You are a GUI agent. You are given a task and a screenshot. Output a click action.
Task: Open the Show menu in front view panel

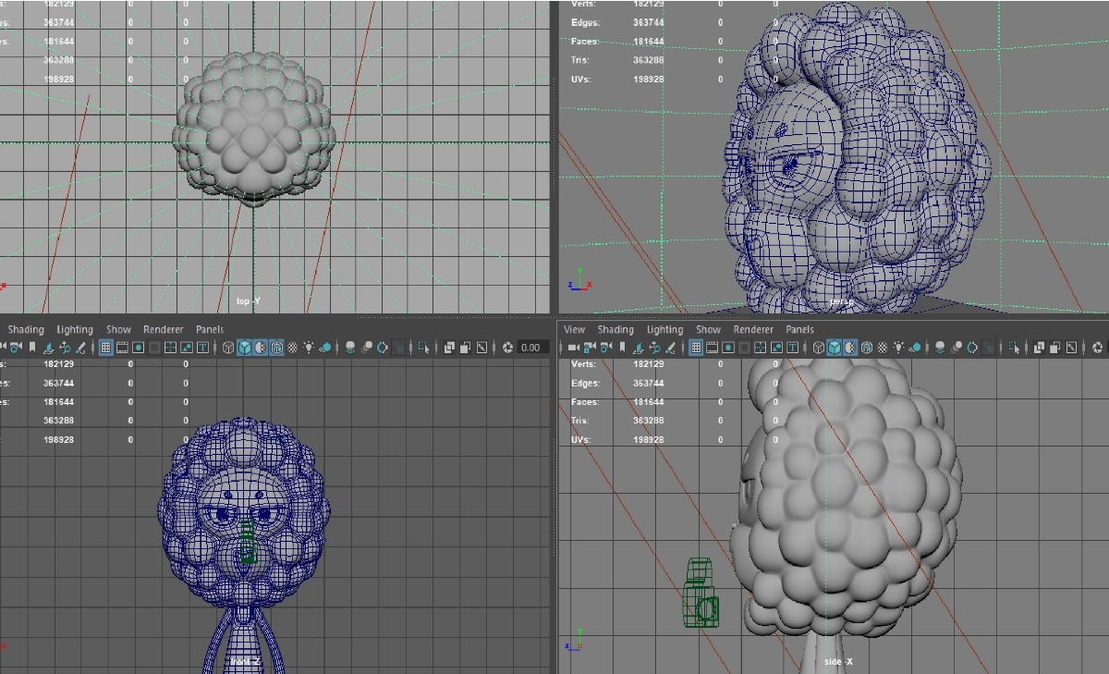pos(118,329)
